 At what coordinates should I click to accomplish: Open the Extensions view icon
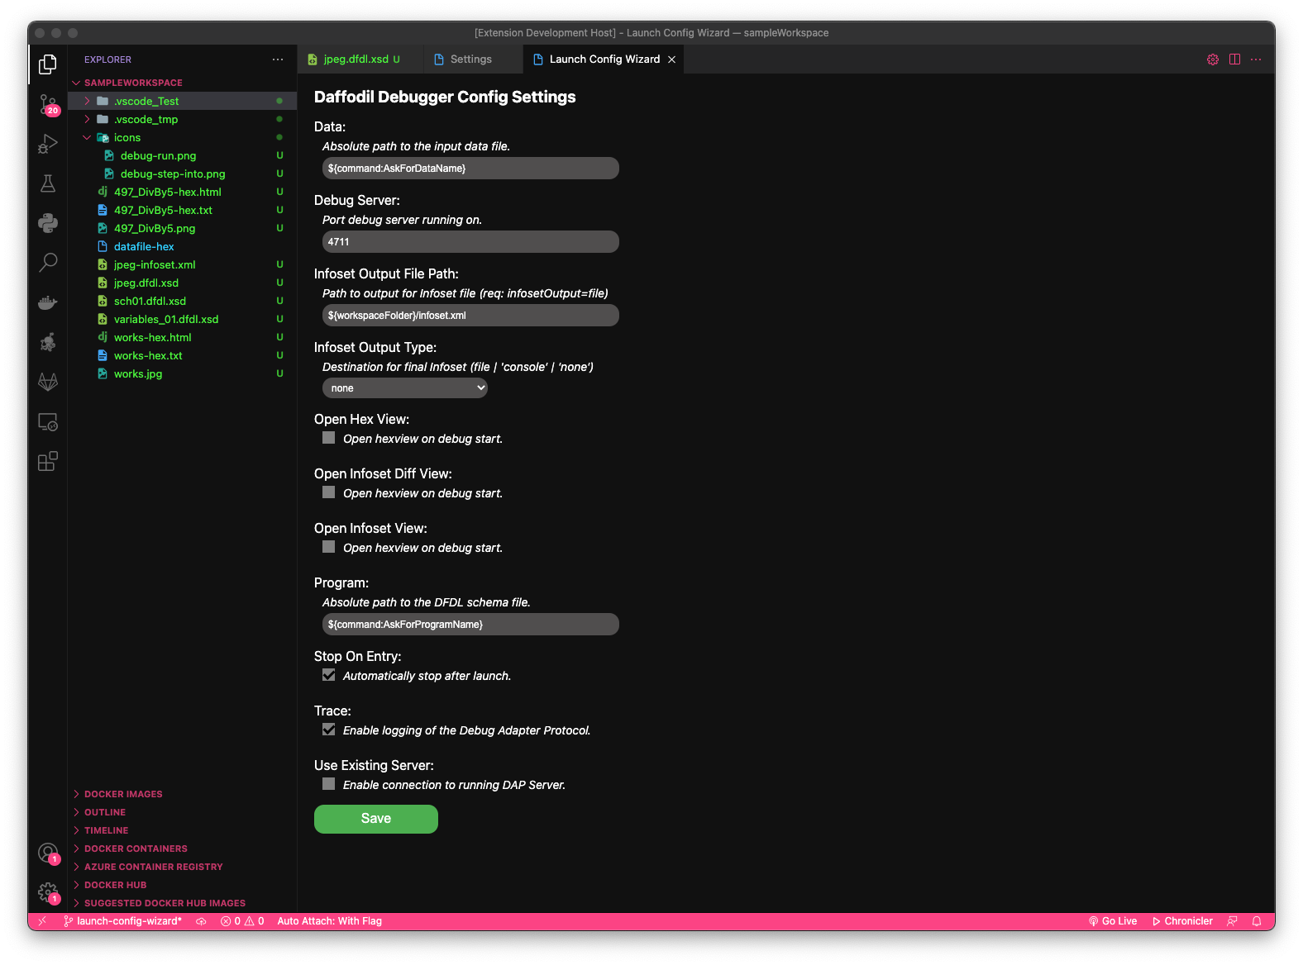point(48,461)
